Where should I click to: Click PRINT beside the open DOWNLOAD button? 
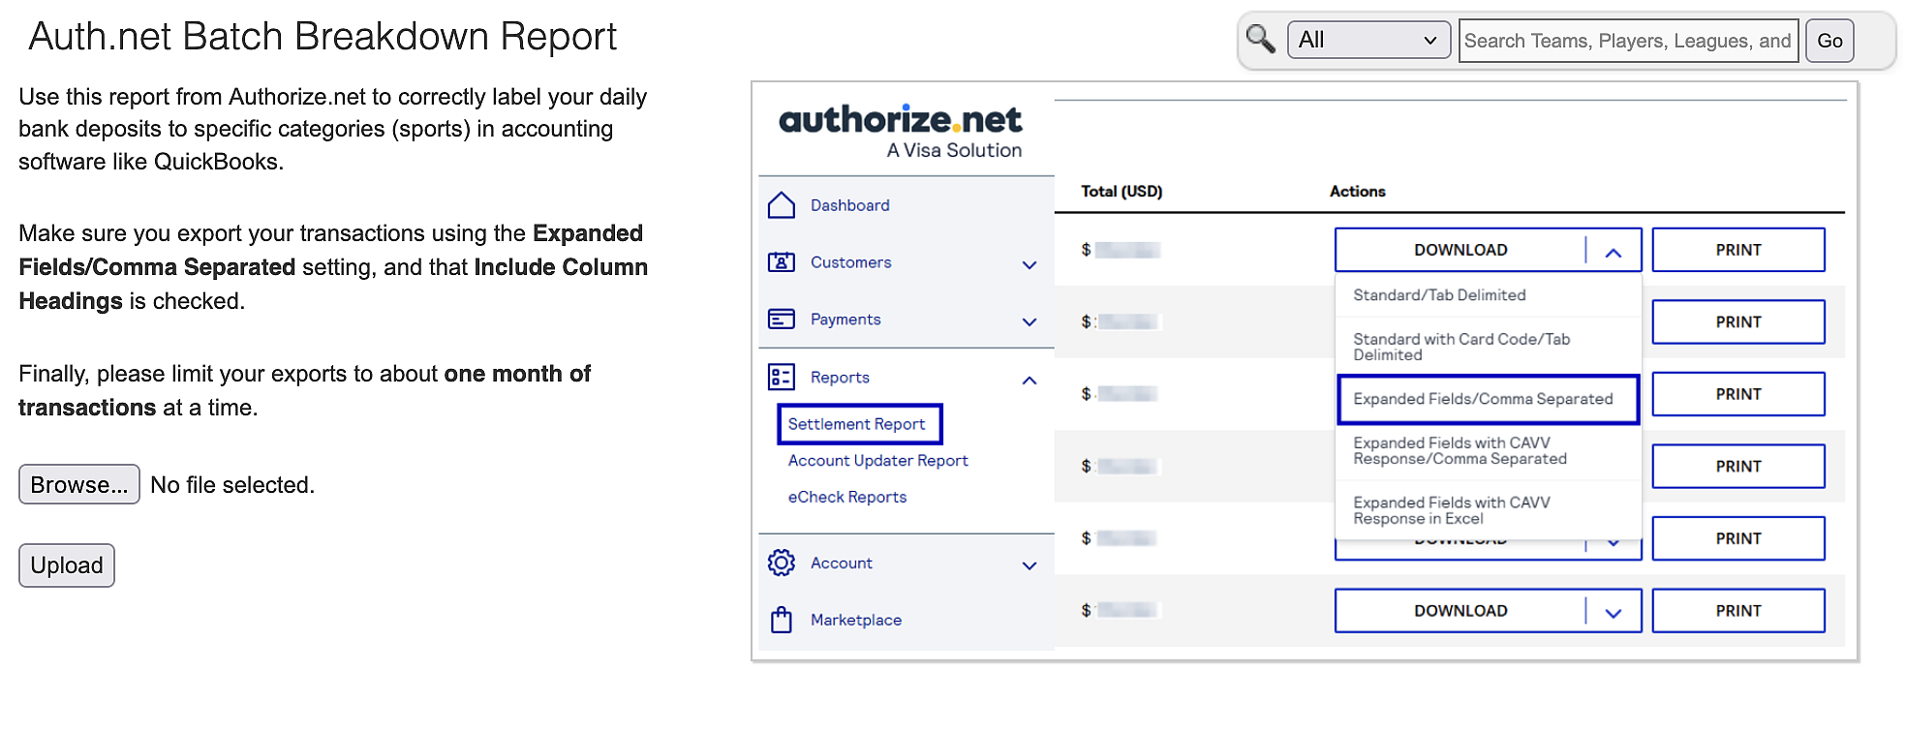(1738, 250)
